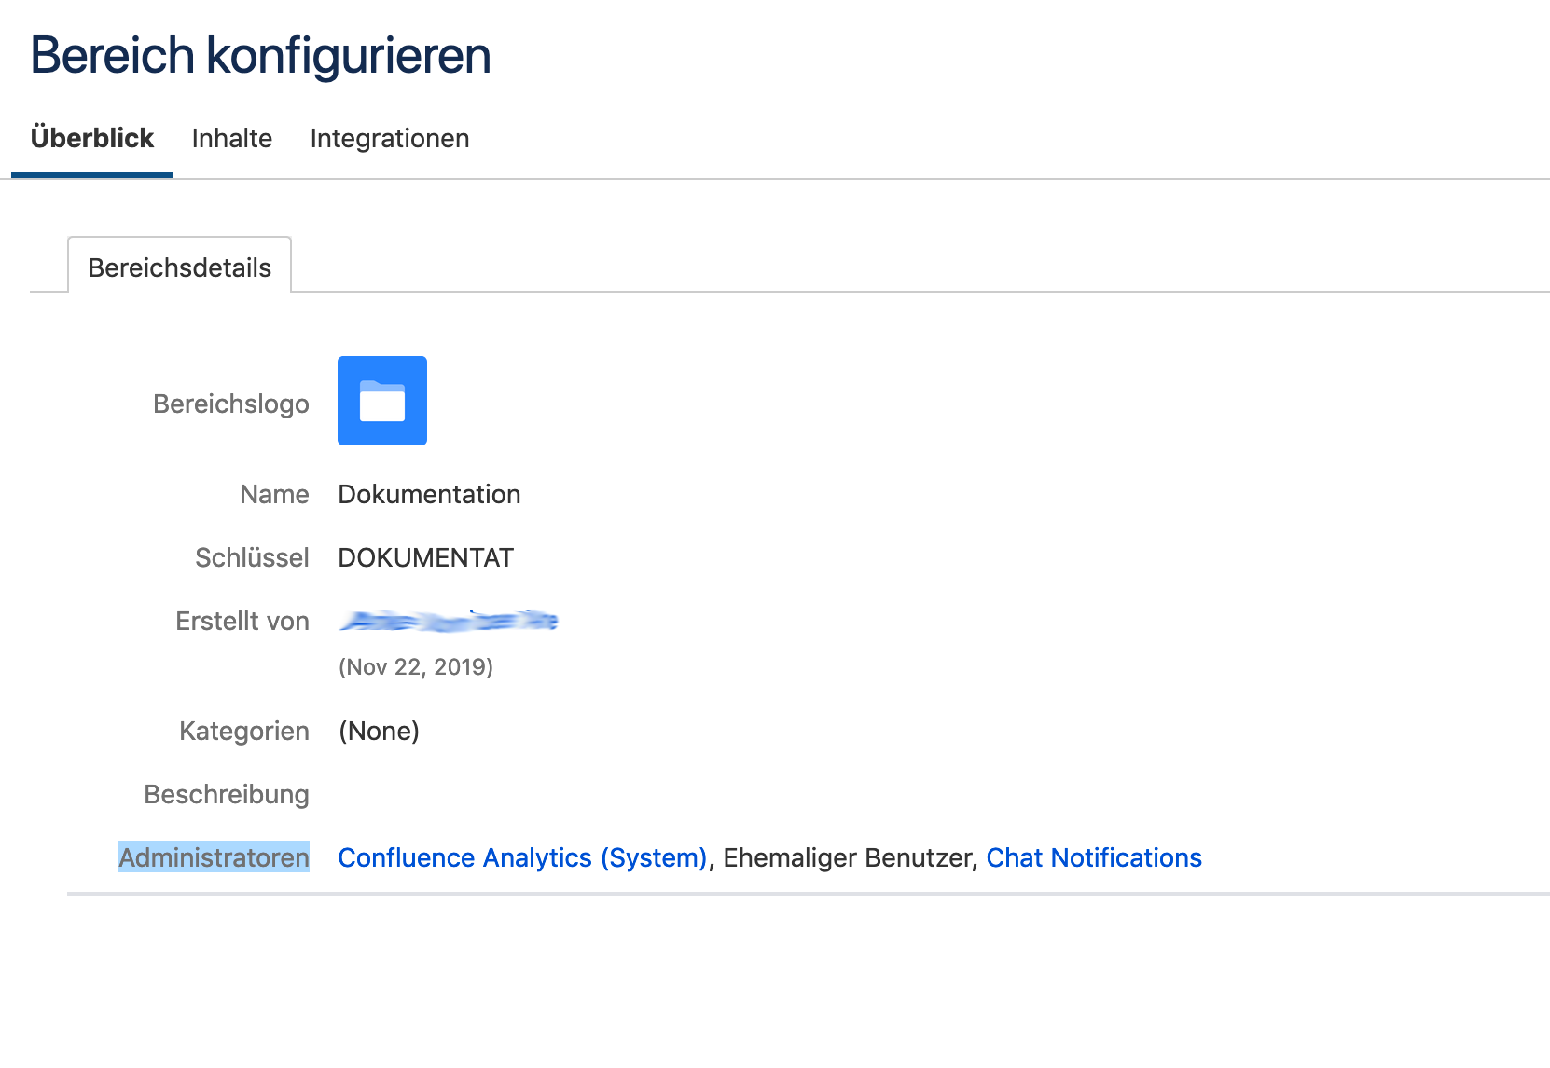This screenshot has width=1550, height=1068.
Task: Click the Kategorien label
Action: pyautogui.click(x=244, y=731)
